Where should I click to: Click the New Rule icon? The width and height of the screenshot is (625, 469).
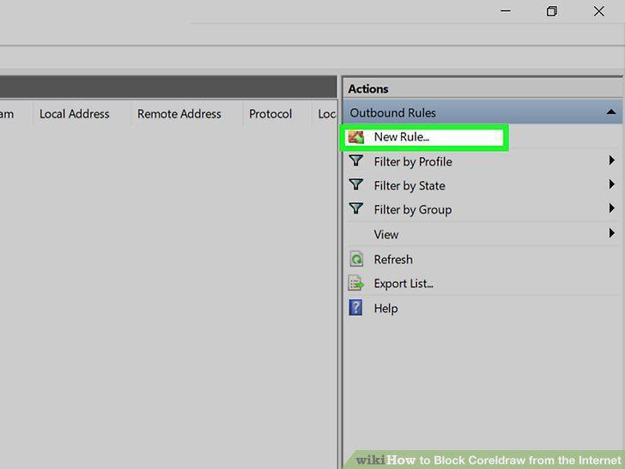point(356,137)
